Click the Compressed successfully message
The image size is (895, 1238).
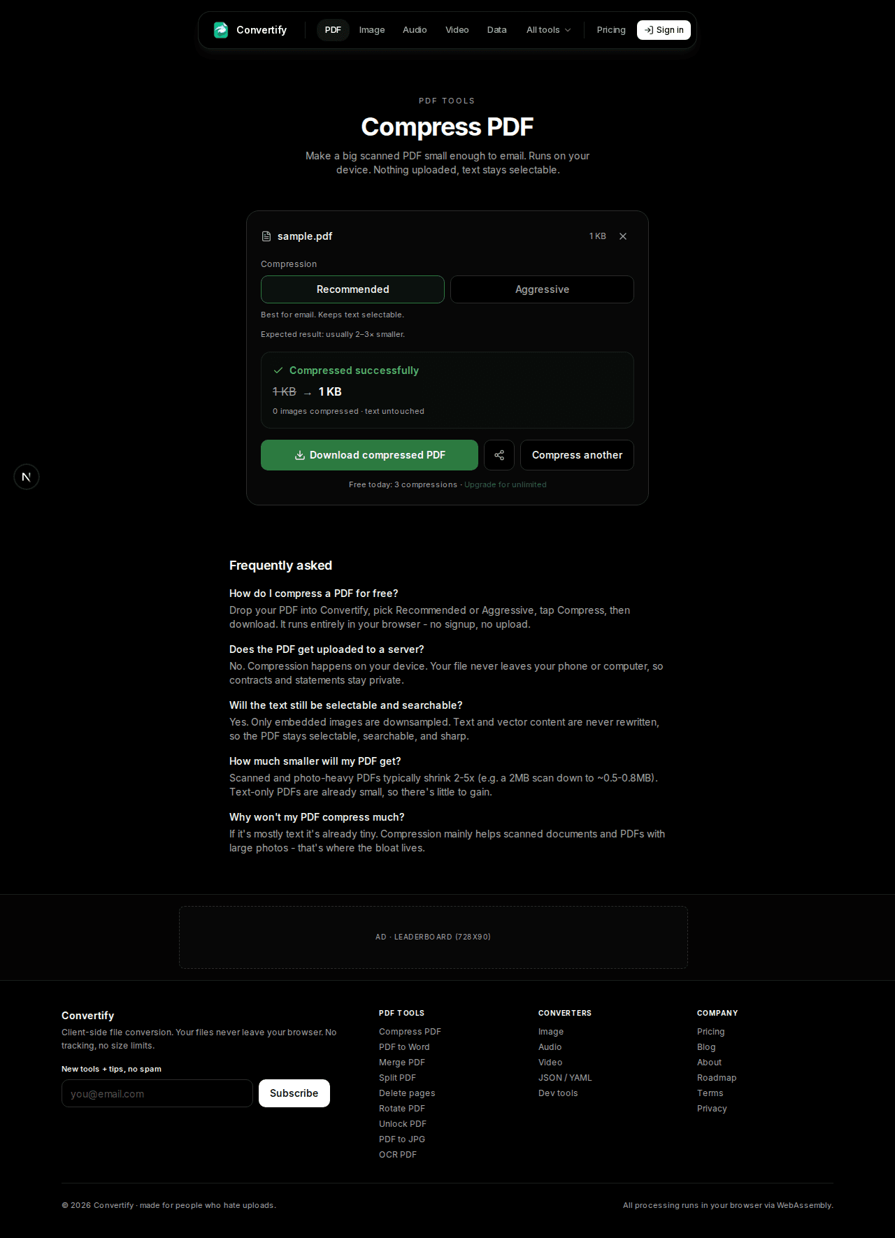tap(354, 370)
